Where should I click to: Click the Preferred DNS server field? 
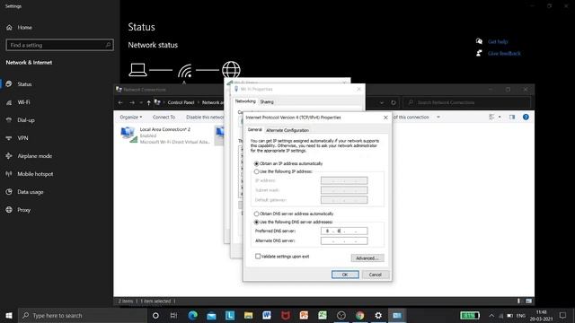344,231
